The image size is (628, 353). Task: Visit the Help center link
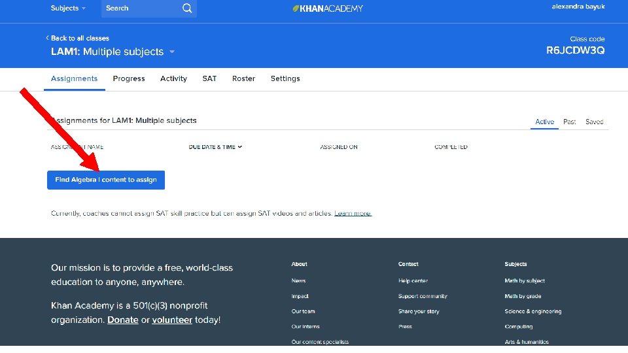click(x=413, y=280)
